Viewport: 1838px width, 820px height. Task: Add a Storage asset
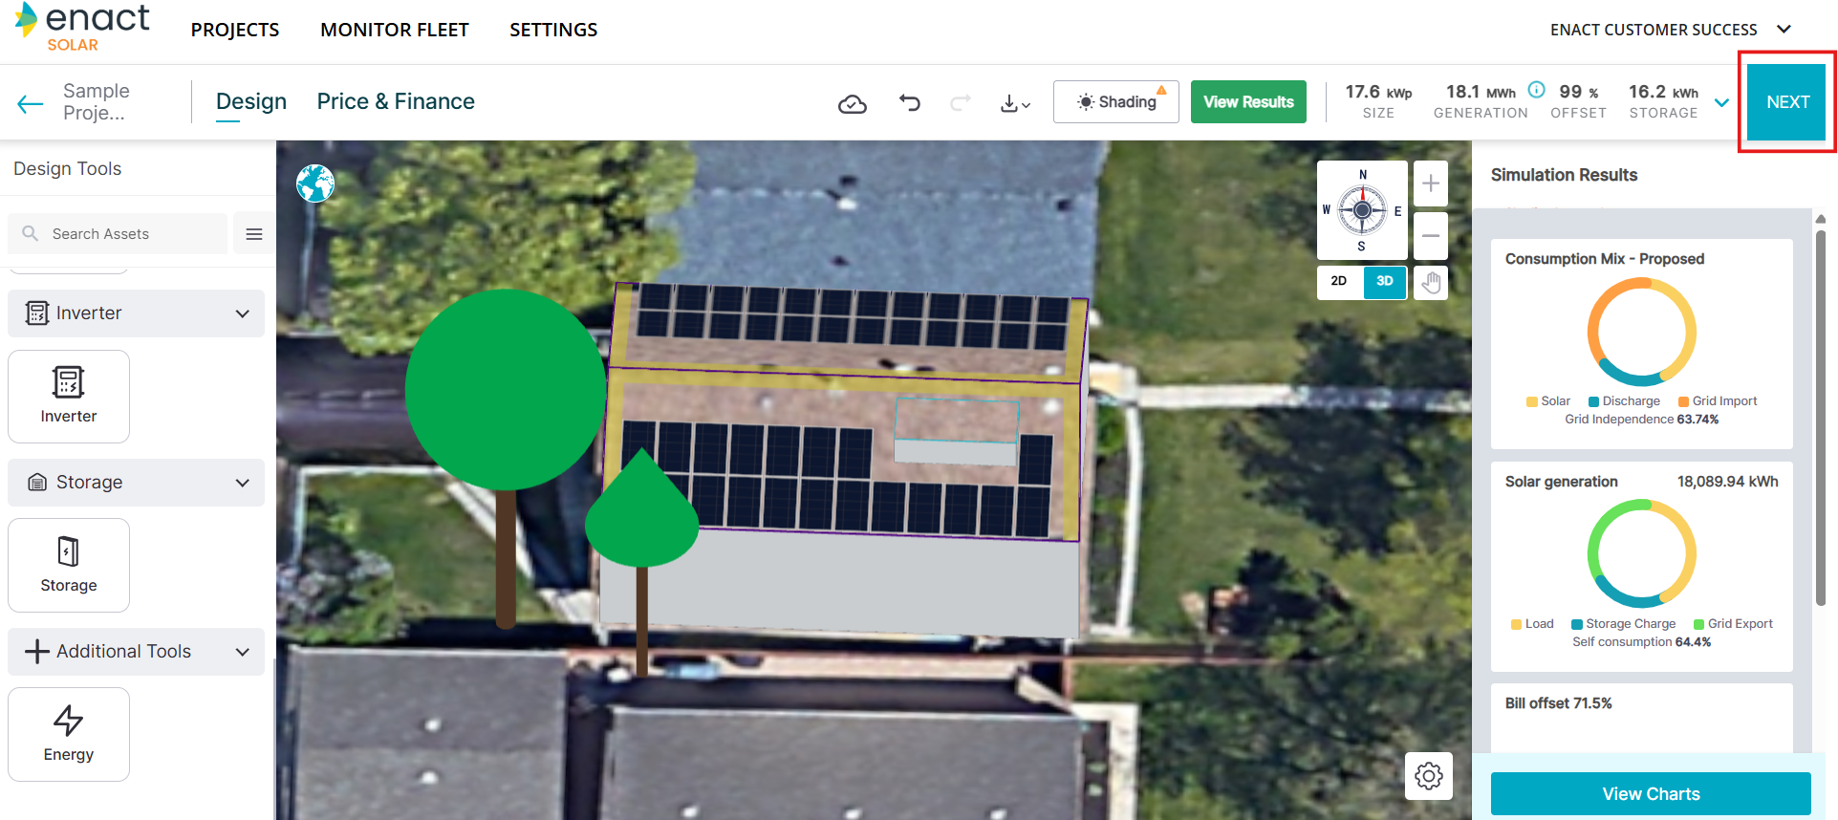[69, 565]
